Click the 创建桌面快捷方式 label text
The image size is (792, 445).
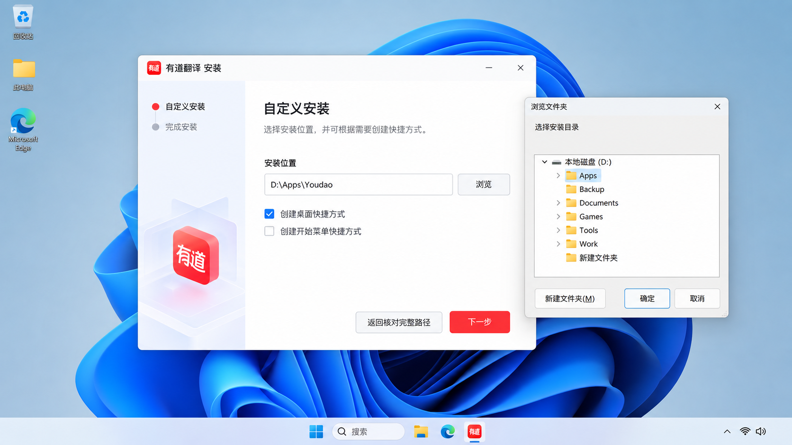313,214
